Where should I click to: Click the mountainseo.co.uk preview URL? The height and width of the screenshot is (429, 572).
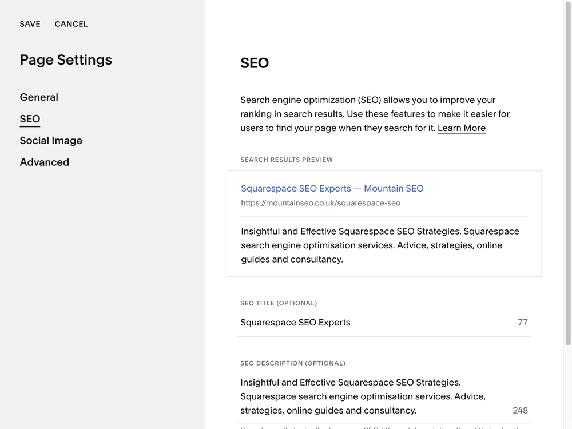click(x=320, y=203)
